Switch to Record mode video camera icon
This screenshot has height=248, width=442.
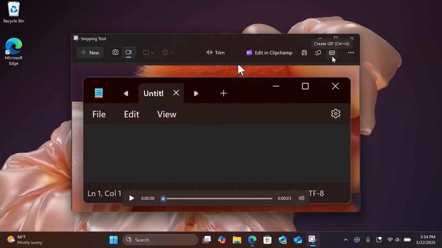click(x=128, y=52)
